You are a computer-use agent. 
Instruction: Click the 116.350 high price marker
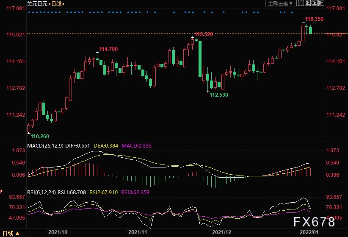coord(314,19)
